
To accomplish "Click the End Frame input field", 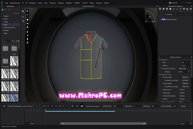I will (x=155, y=106).
